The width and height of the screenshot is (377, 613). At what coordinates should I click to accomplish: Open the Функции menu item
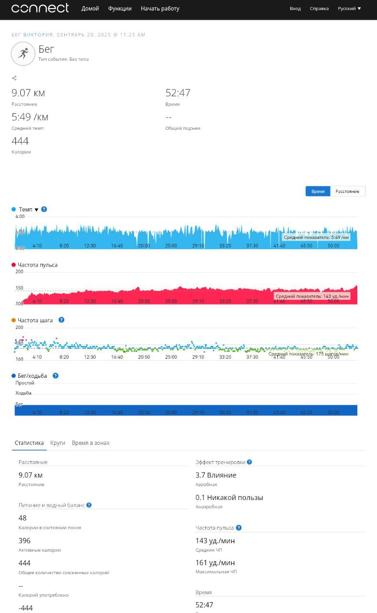120,9
